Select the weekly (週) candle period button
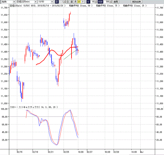The width and height of the screenshot is (164, 155). pyautogui.click(x=72, y=2)
